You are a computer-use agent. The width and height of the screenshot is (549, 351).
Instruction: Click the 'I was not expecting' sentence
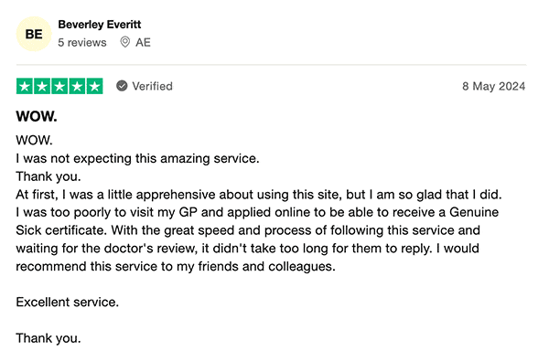(137, 158)
